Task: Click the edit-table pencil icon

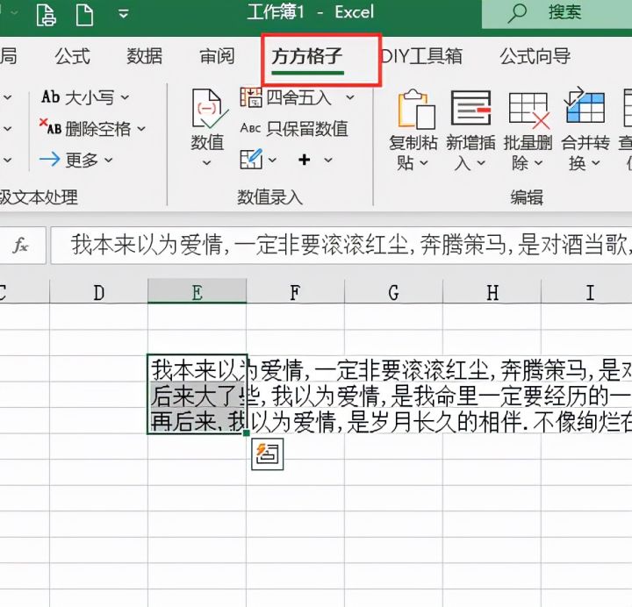Action: pos(252,160)
